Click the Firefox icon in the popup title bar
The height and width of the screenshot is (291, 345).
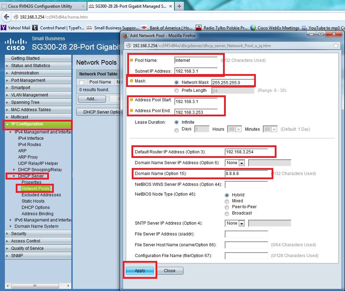click(125, 35)
